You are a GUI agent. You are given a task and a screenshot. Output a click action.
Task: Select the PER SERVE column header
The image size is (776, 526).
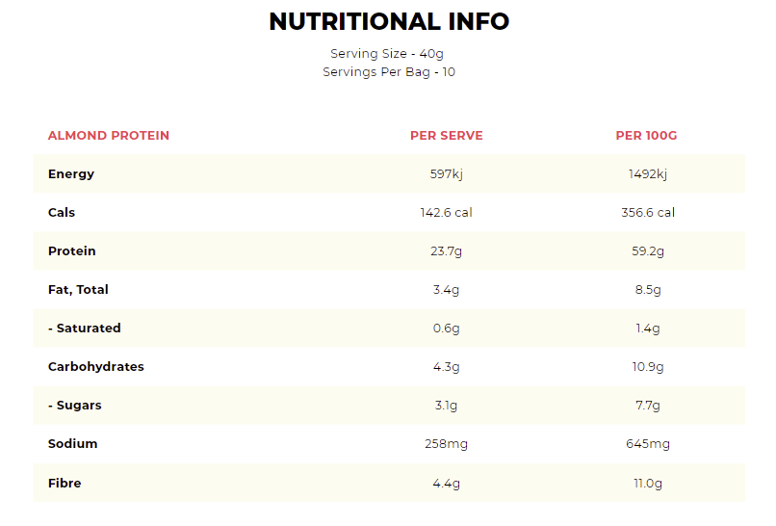[x=447, y=136]
